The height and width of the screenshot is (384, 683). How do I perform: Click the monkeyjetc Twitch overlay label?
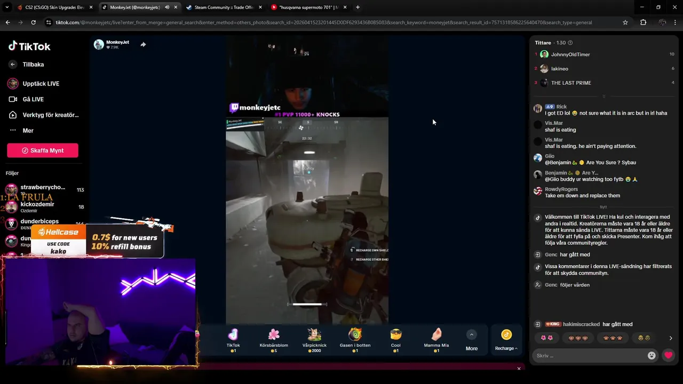pos(255,108)
